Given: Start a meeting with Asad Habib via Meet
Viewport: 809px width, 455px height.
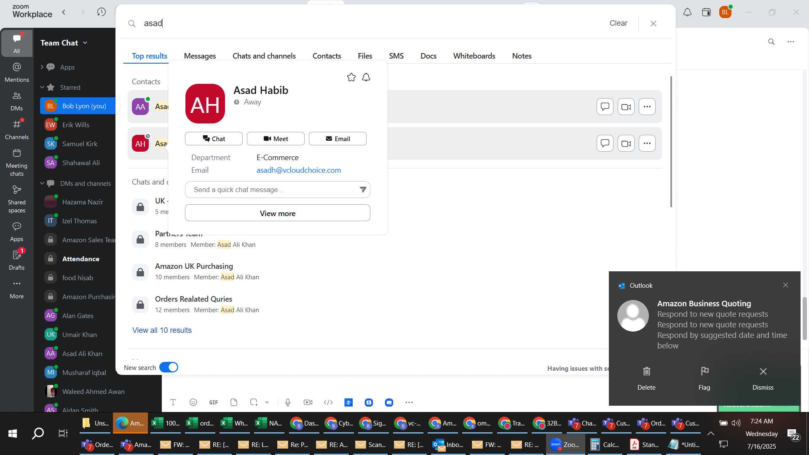Looking at the screenshot, I should (276, 139).
